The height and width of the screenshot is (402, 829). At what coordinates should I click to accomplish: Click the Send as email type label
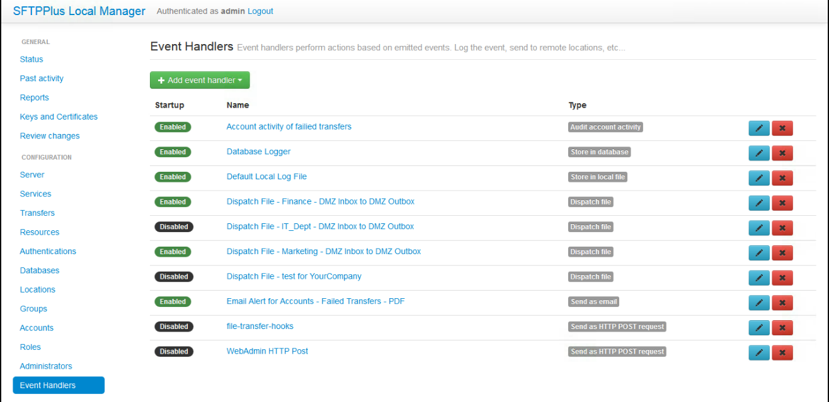point(593,301)
